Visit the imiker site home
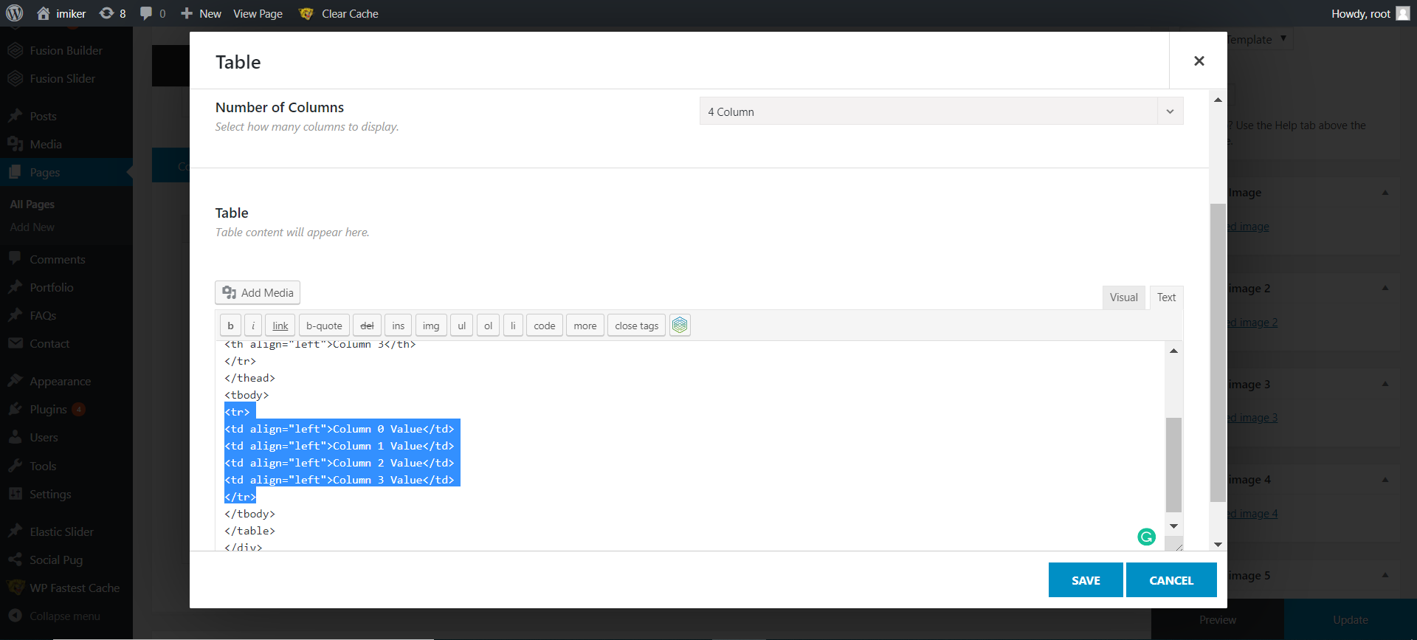Image resolution: width=1417 pixels, height=640 pixels. point(62,13)
